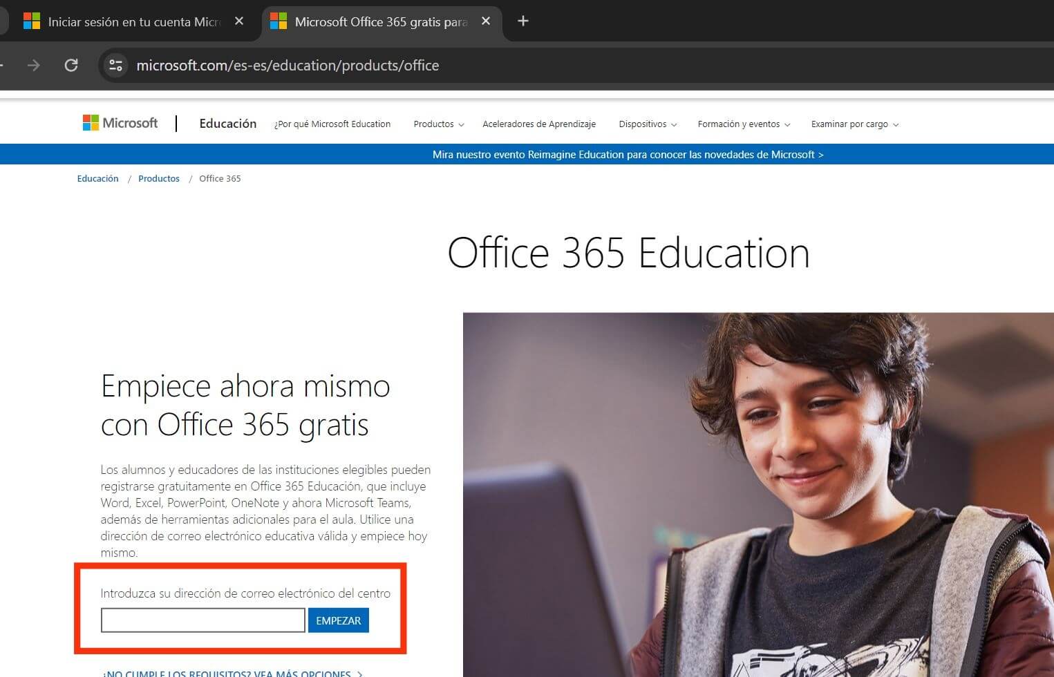Open '¿Por qué Microsoft Education' menu item
The image size is (1054, 677).
332,124
